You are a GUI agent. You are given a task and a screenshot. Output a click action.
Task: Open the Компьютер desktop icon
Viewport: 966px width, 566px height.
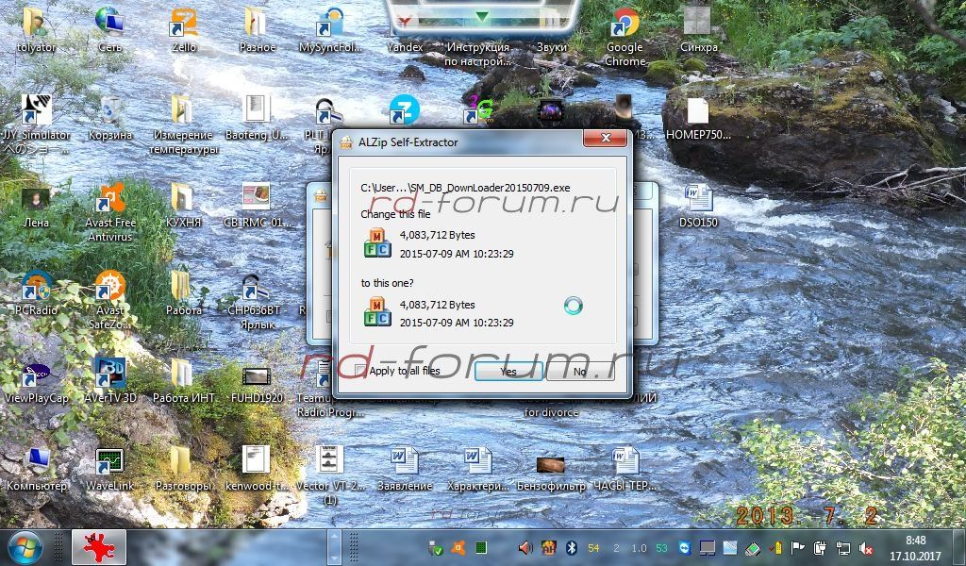click(x=37, y=463)
